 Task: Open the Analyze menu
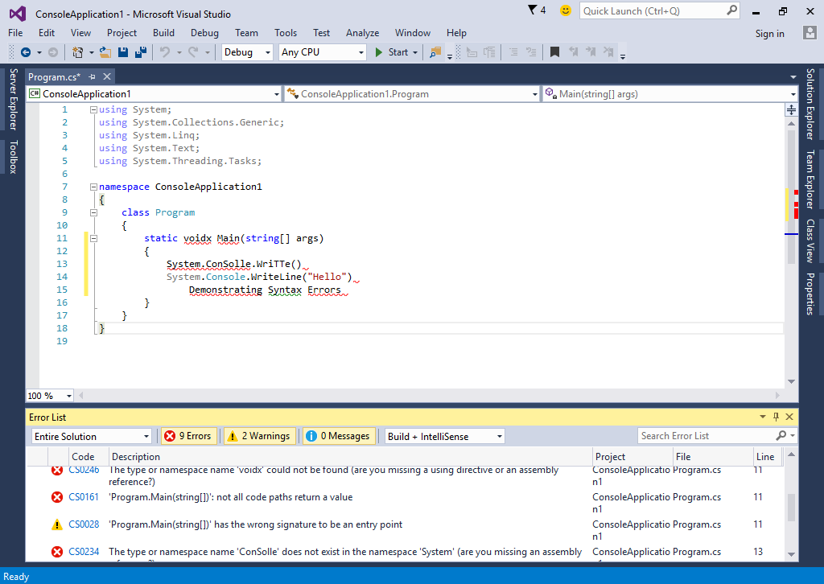click(362, 32)
